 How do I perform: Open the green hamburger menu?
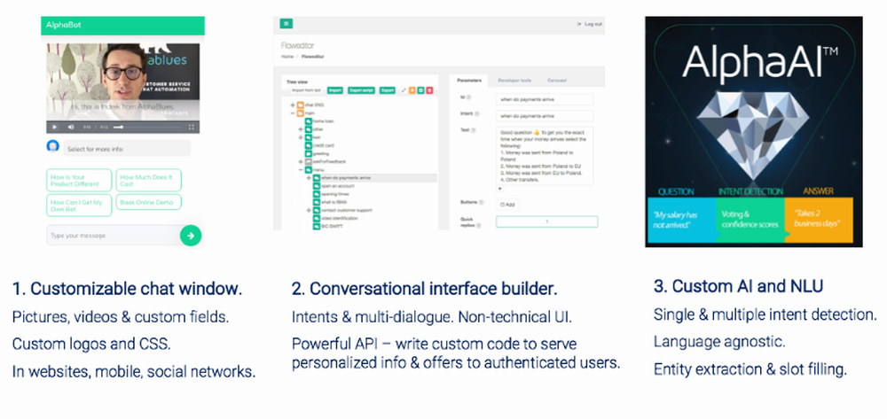pos(287,24)
